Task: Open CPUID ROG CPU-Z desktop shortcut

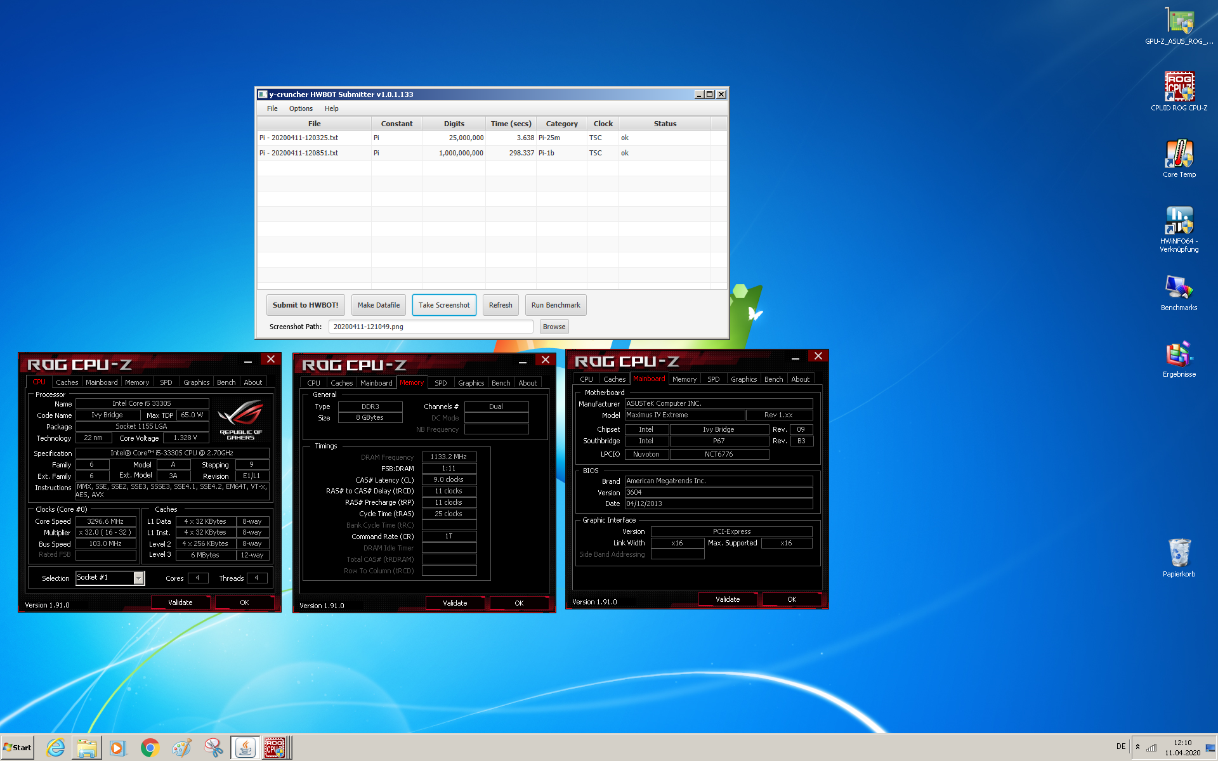Action: pyautogui.click(x=1179, y=92)
